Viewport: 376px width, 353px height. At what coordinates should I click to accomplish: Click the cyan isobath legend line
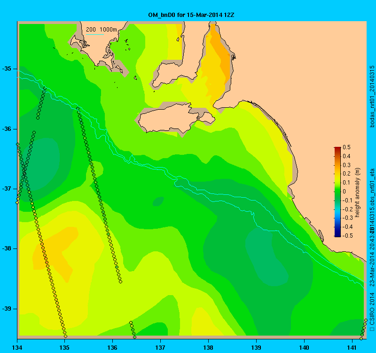pyautogui.click(x=95, y=34)
